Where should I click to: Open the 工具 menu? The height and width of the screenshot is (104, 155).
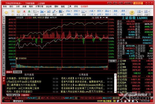[x=69, y=6]
